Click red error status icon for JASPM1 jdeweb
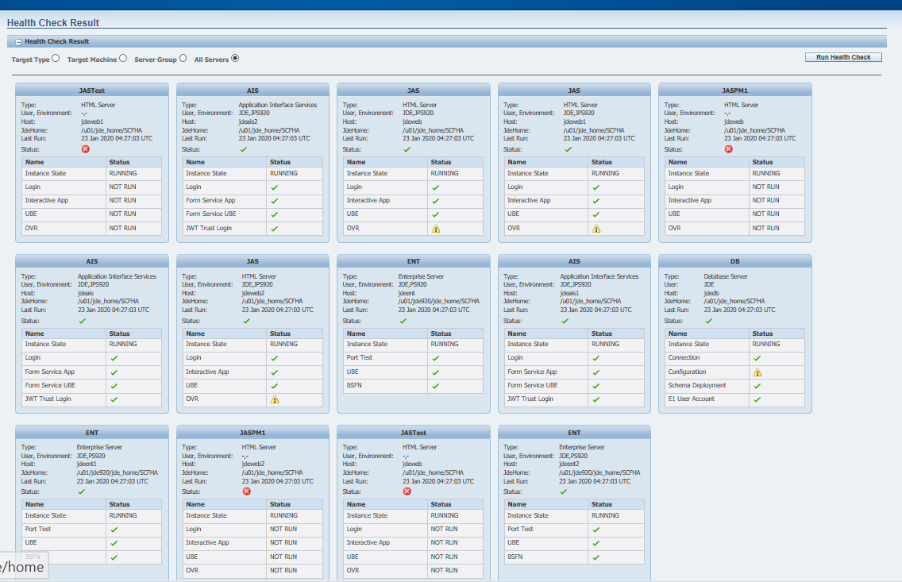The width and height of the screenshot is (902, 582). coord(728,149)
